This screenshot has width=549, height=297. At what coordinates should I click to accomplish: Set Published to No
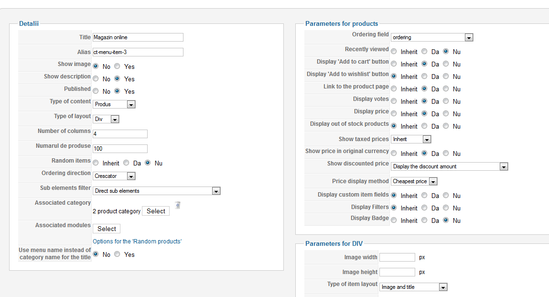(96, 91)
